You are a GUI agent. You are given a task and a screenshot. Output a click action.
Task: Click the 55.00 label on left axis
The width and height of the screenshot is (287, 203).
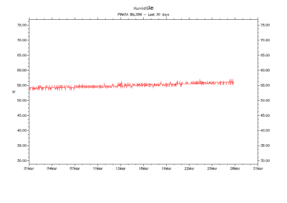click(22, 85)
